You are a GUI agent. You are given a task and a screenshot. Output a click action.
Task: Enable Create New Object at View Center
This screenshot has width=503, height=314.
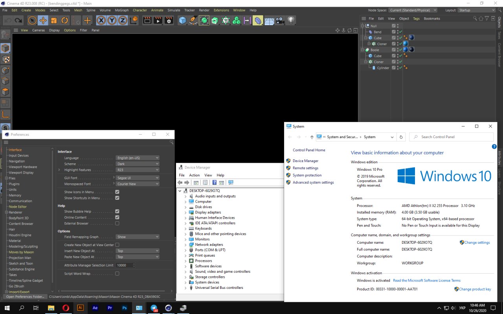(117, 245)
